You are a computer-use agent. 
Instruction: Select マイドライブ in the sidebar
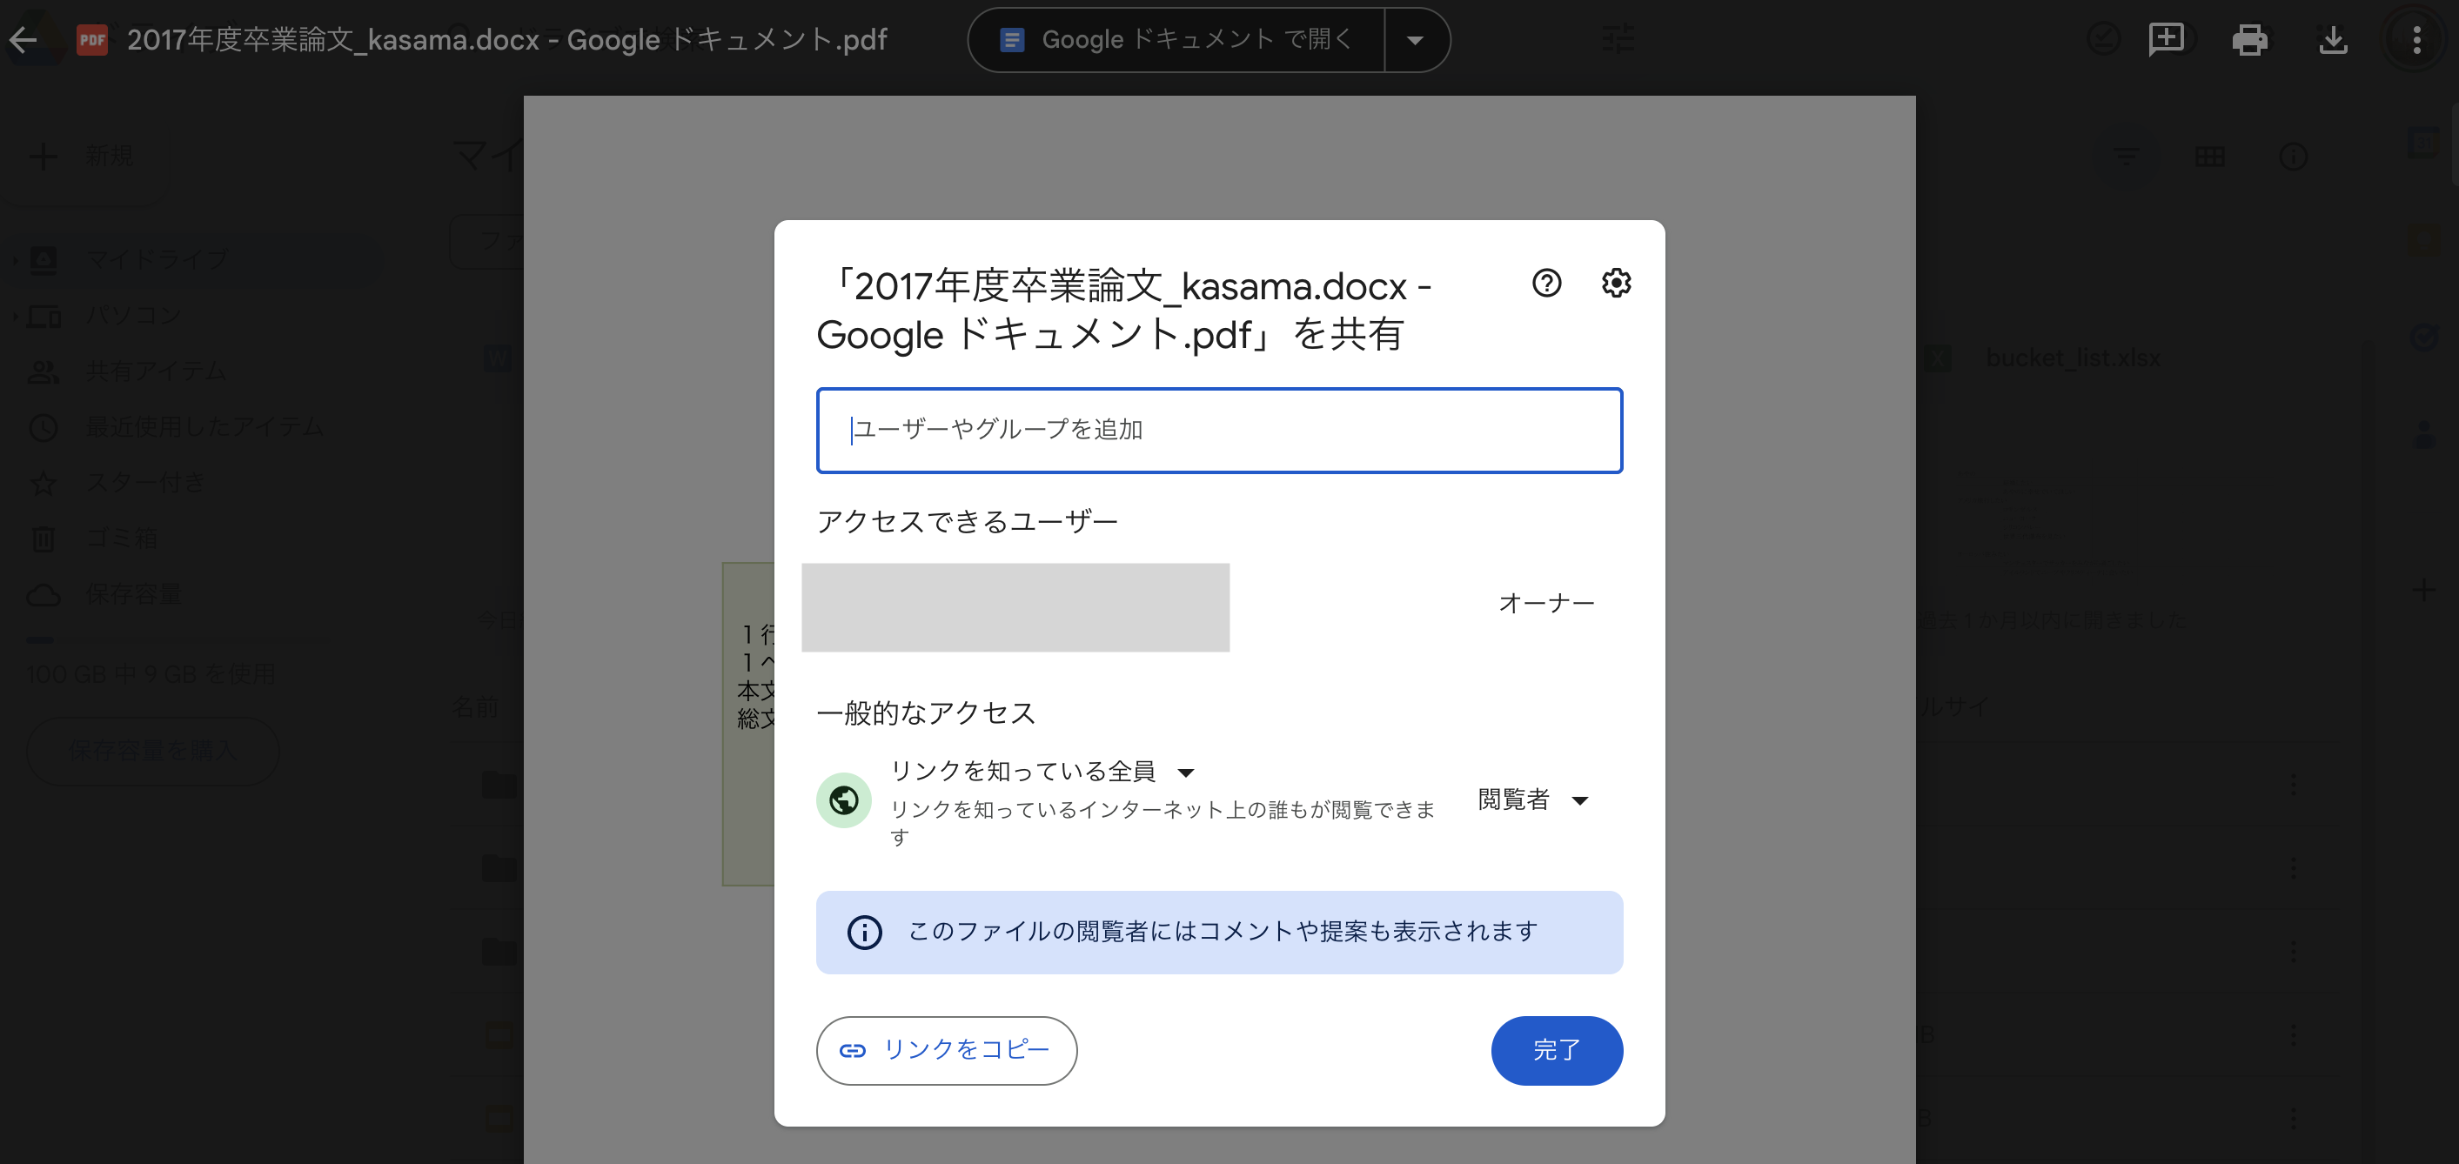156,258
